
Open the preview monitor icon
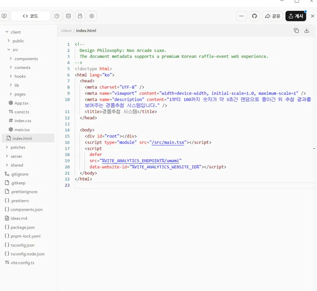pyautogui.click(x=4, y=16)
